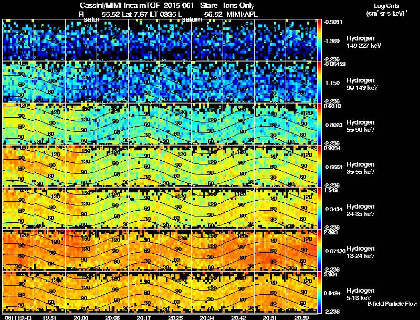Click the '1.549' colorbar maximum value
The image size is (420, 320).
pyautogui.click(x=331, y=190)
